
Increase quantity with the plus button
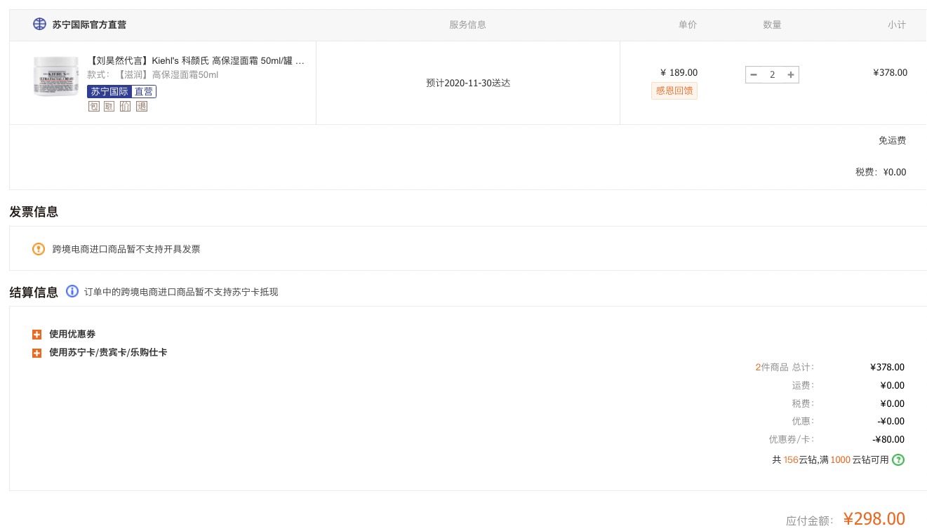(x=791, y=74)
